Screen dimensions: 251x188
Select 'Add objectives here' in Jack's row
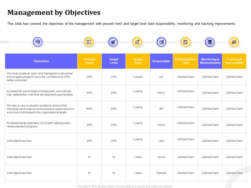(x=19, y=141)
